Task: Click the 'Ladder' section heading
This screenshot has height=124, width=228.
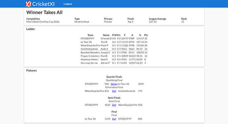Action: coord(31,29)
